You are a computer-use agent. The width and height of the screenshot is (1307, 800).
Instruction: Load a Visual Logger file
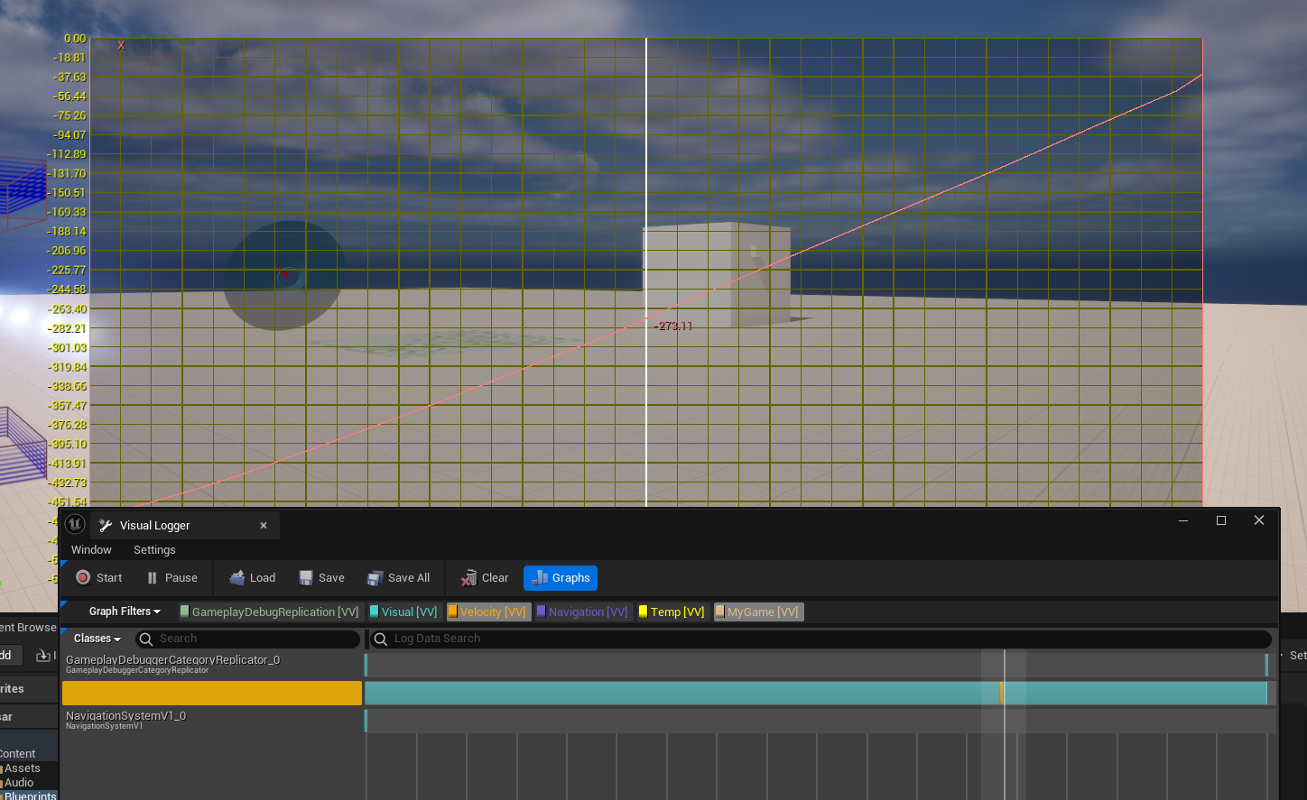click(x=252, y=578)
